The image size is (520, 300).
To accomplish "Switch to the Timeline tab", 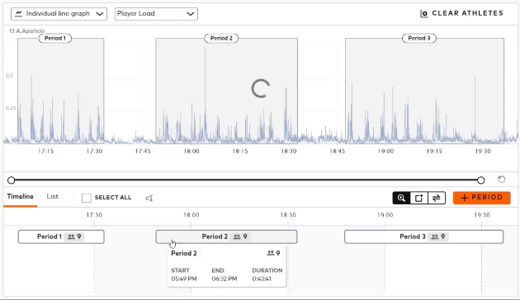I will 21,196.
